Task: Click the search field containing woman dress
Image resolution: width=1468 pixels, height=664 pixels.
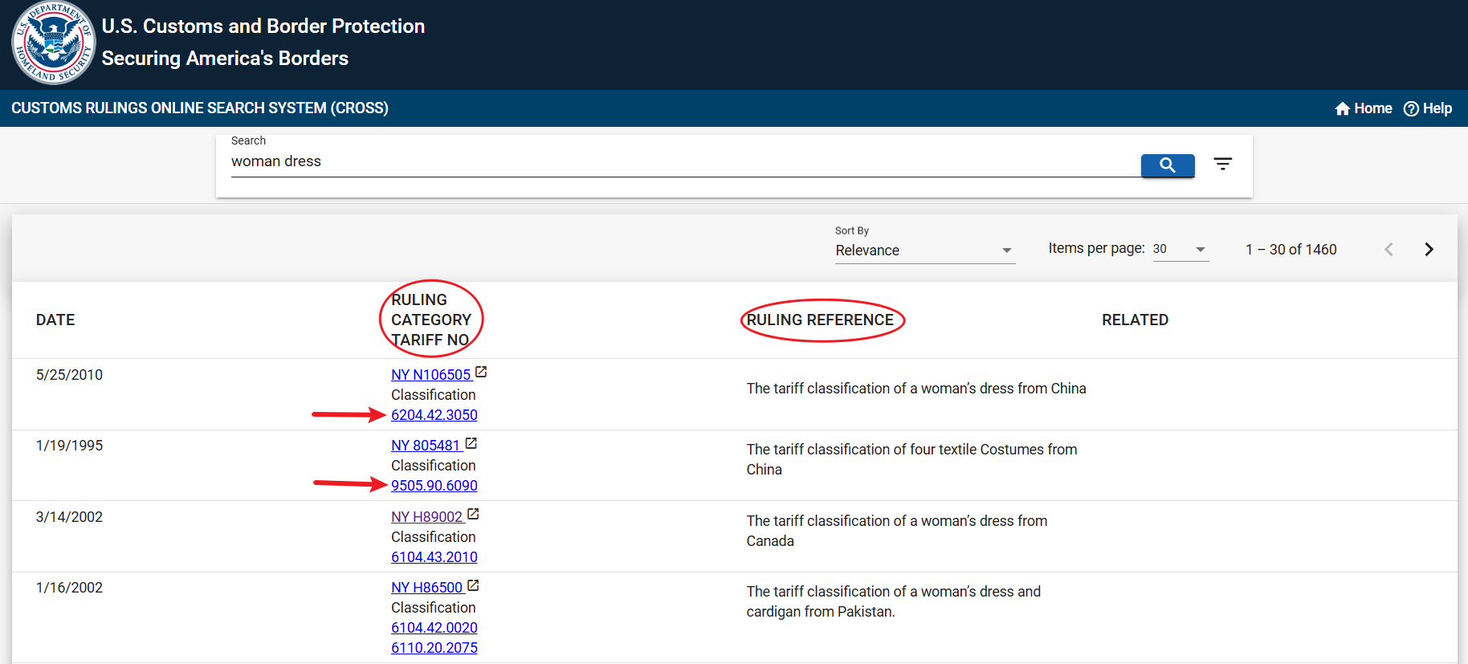Action: [683, 161]
